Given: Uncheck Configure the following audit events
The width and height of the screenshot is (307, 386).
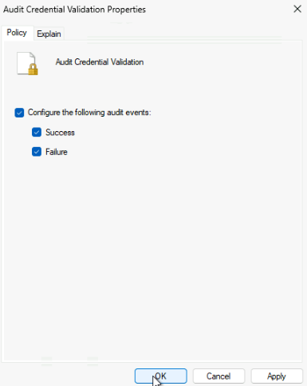Looking at the screenshot, I should (x=19, y=113).
